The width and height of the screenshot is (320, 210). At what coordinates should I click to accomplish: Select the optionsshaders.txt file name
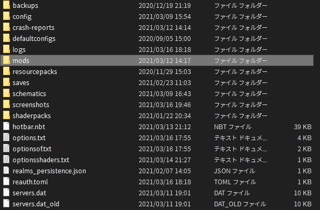point(40,160)
